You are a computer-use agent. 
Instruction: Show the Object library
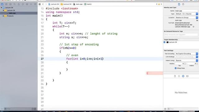[x=183, y=76]
